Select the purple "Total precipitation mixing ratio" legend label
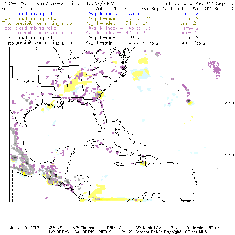 coord(37,33)
